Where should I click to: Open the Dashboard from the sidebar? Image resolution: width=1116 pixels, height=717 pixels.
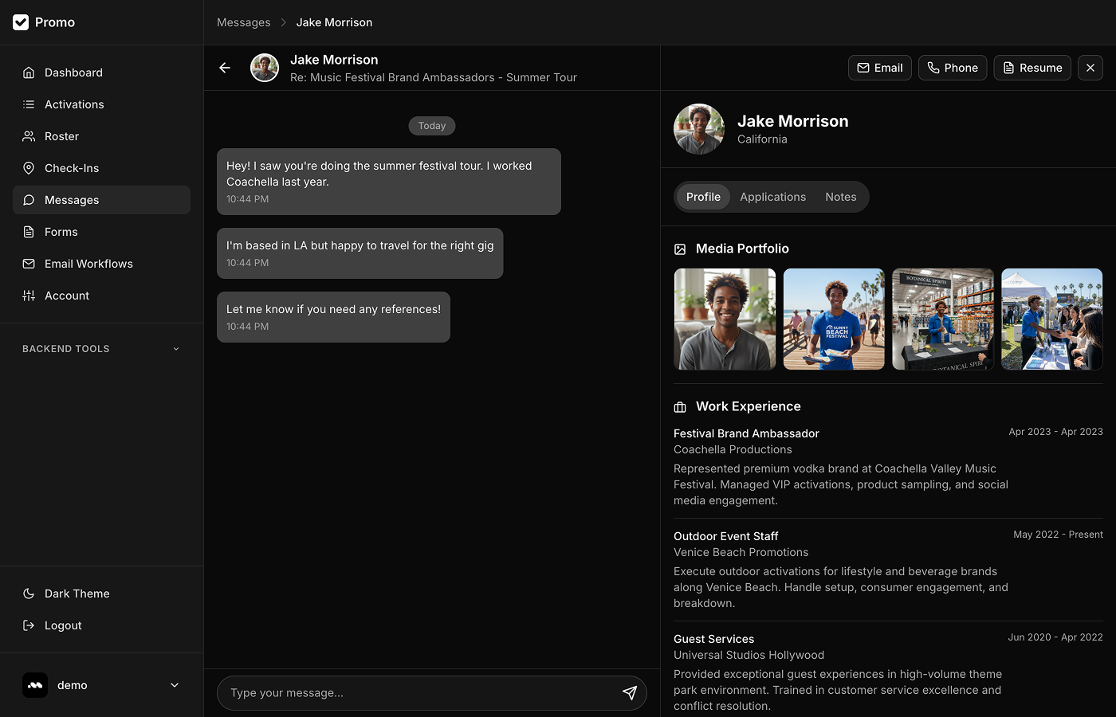(x=74, y=72)
